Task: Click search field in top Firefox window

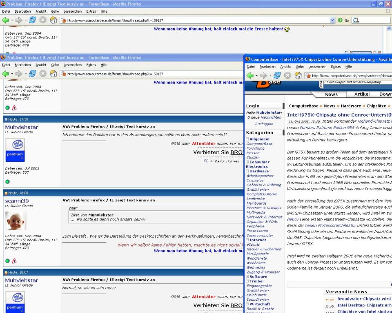Action: (374, 20)
